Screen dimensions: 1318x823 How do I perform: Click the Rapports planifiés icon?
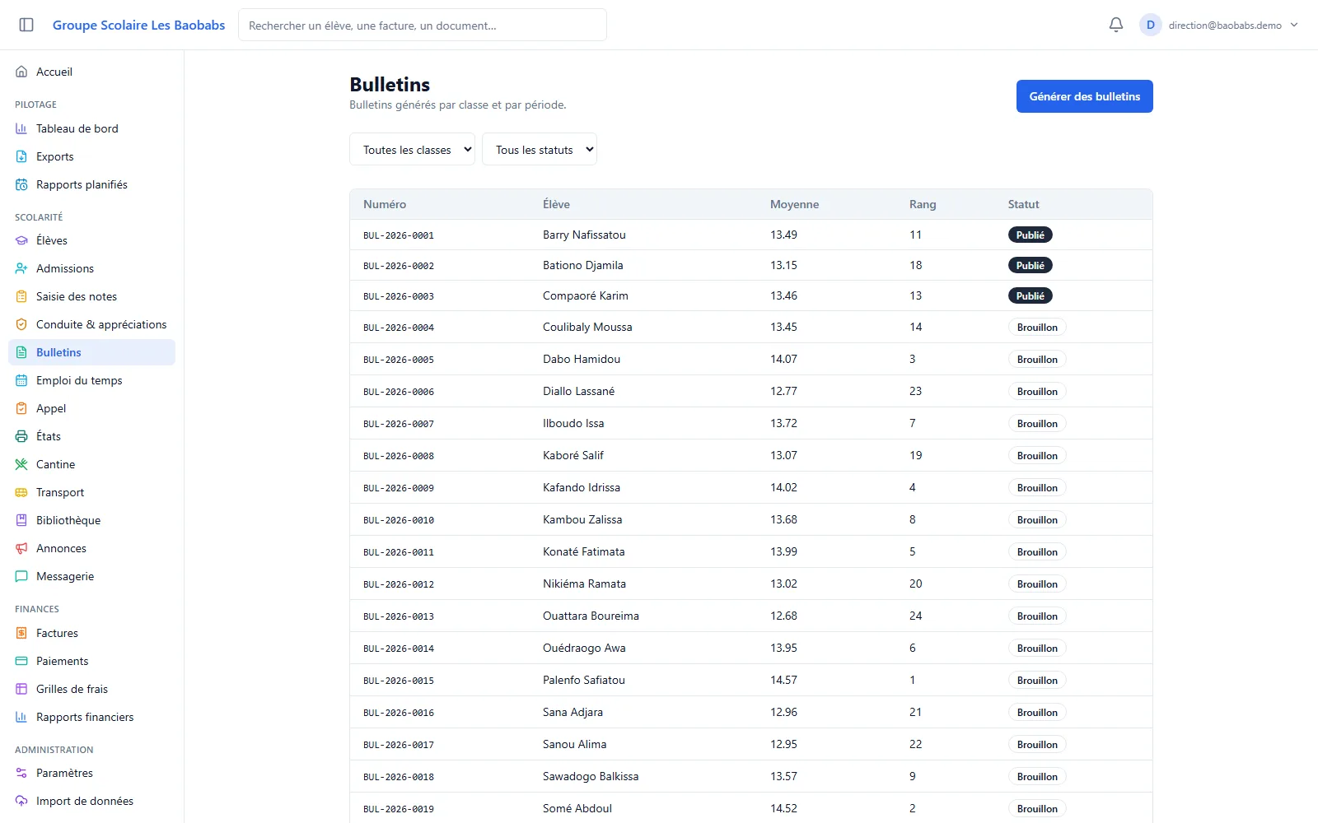pos(21,184)
